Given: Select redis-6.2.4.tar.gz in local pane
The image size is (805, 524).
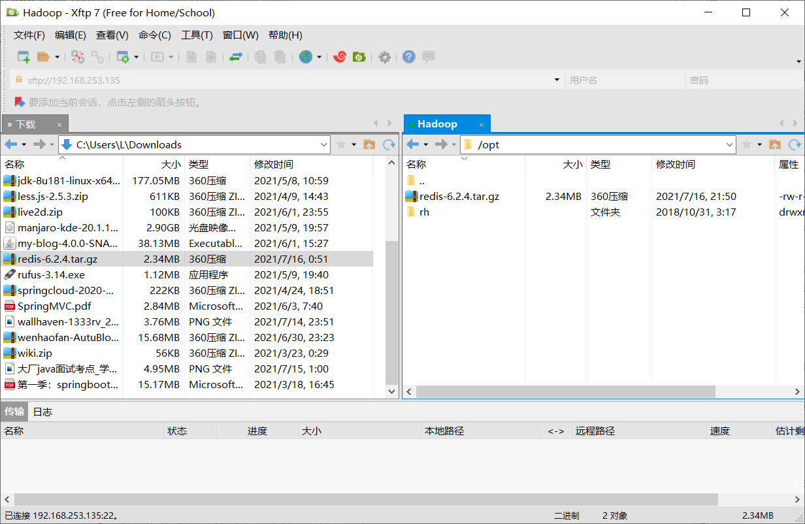Looking at the screenshot, I should (x=188, y=259).
